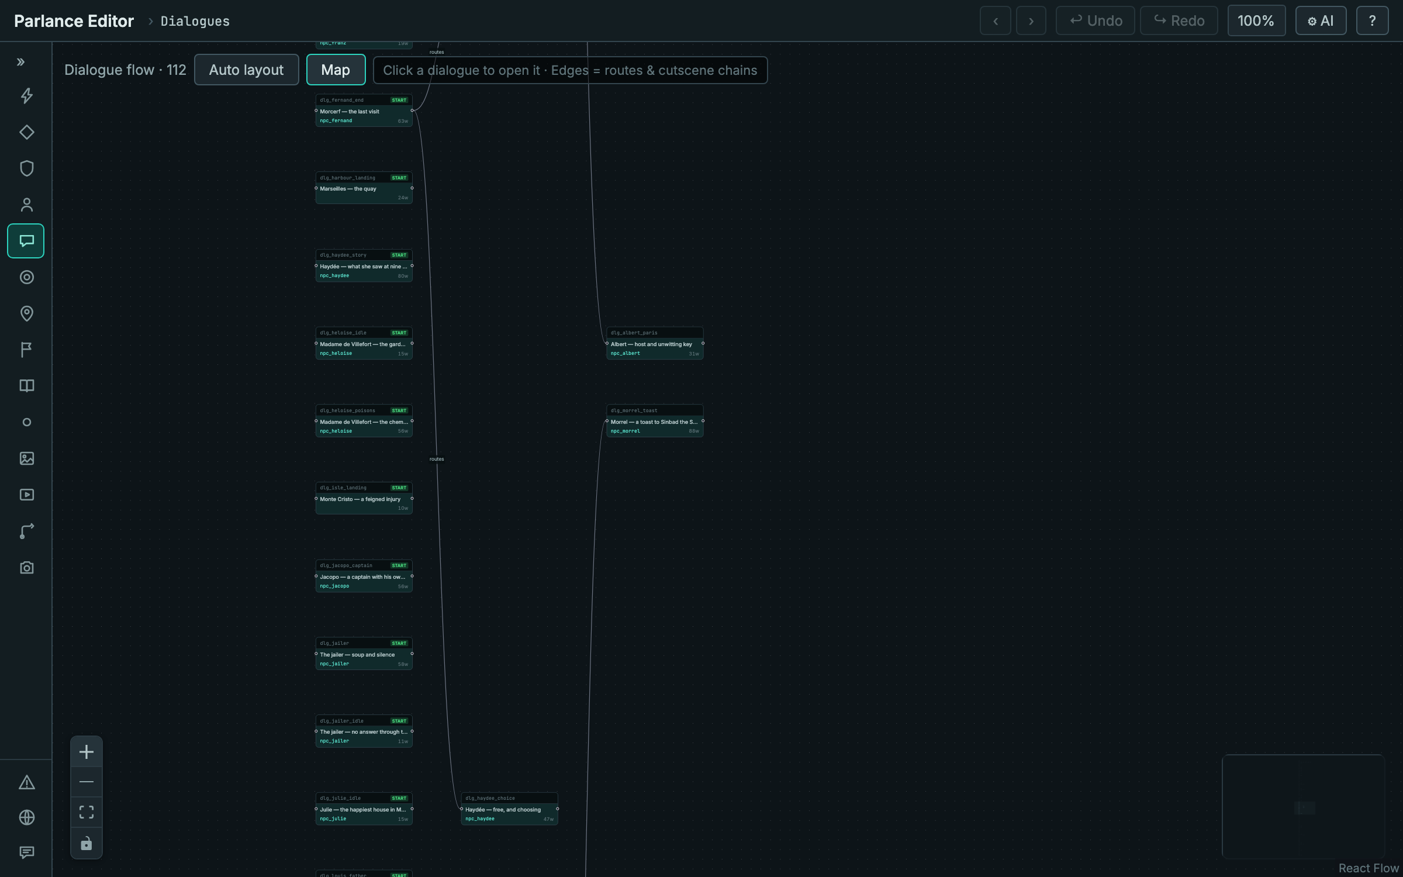Open the camera icon sidebar section

pyautogui.click(x=26, y=567)
